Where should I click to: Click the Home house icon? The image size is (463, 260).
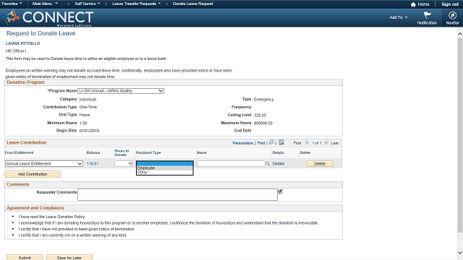coord(413,4)
